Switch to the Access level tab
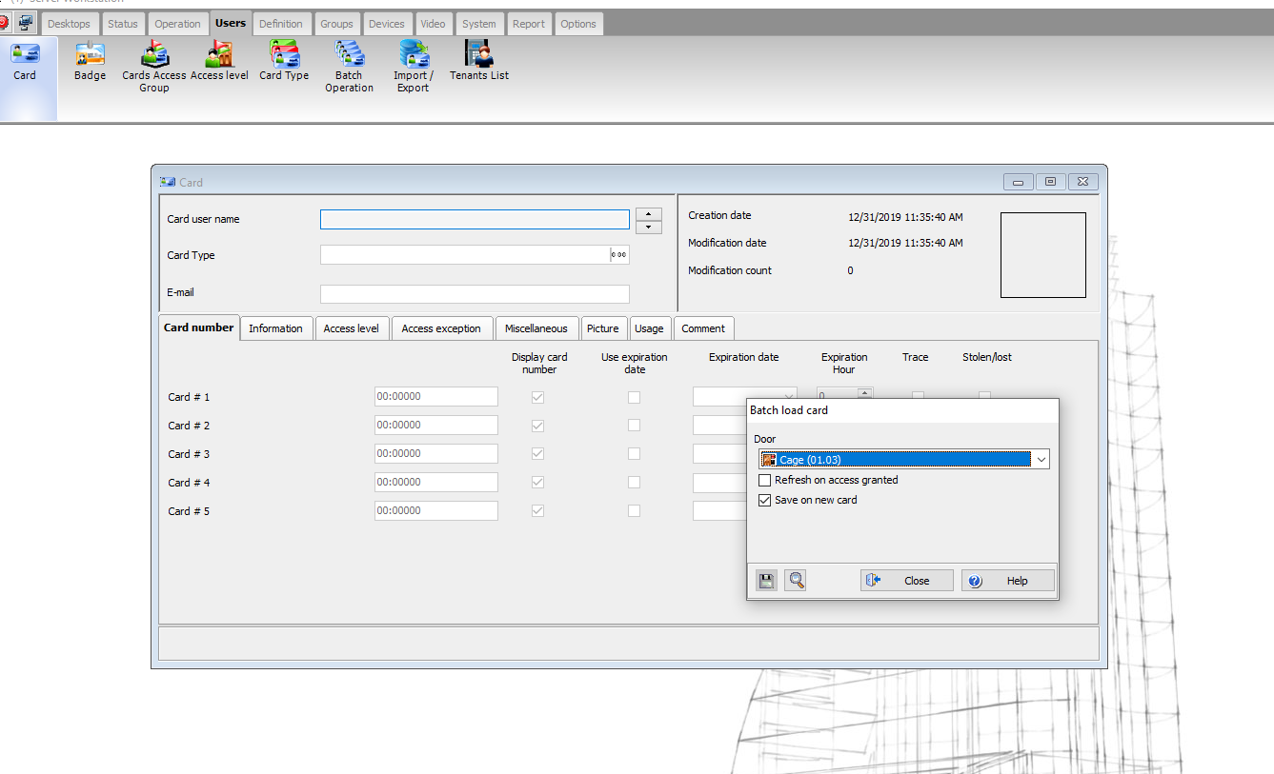 (x=351, y=328)
